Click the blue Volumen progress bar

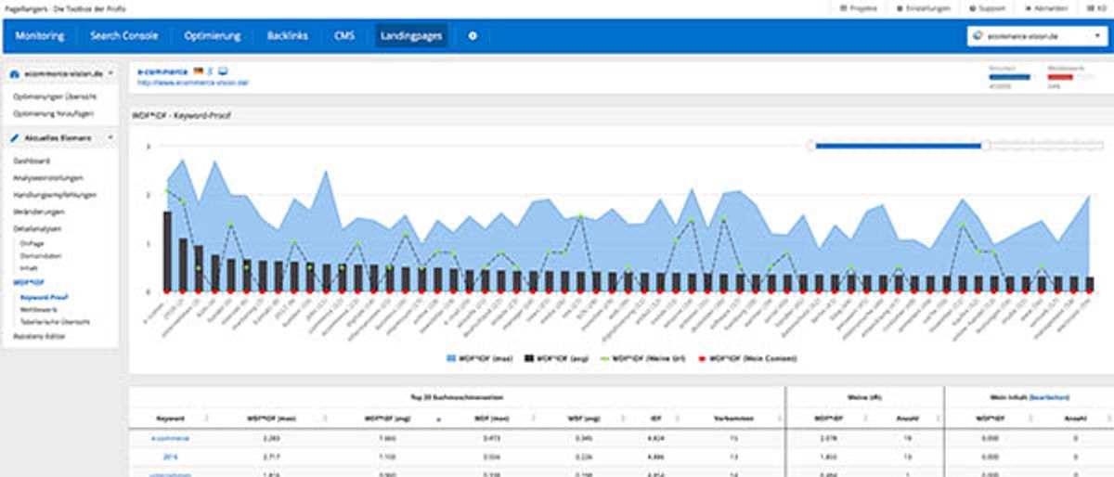point(1011,78)
